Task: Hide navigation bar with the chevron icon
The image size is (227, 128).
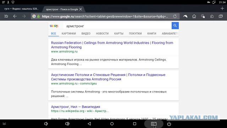Action: coord(4,124)
